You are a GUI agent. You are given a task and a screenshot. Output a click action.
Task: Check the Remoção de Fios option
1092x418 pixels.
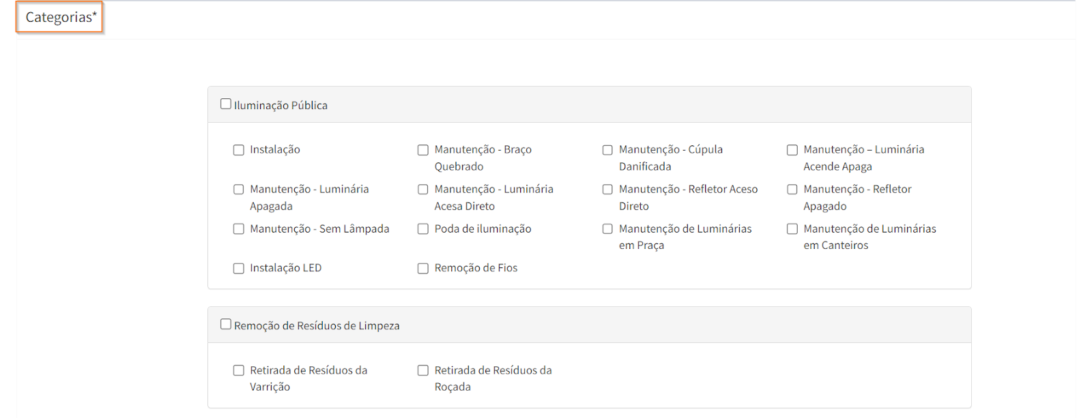[x=423, y=269]
